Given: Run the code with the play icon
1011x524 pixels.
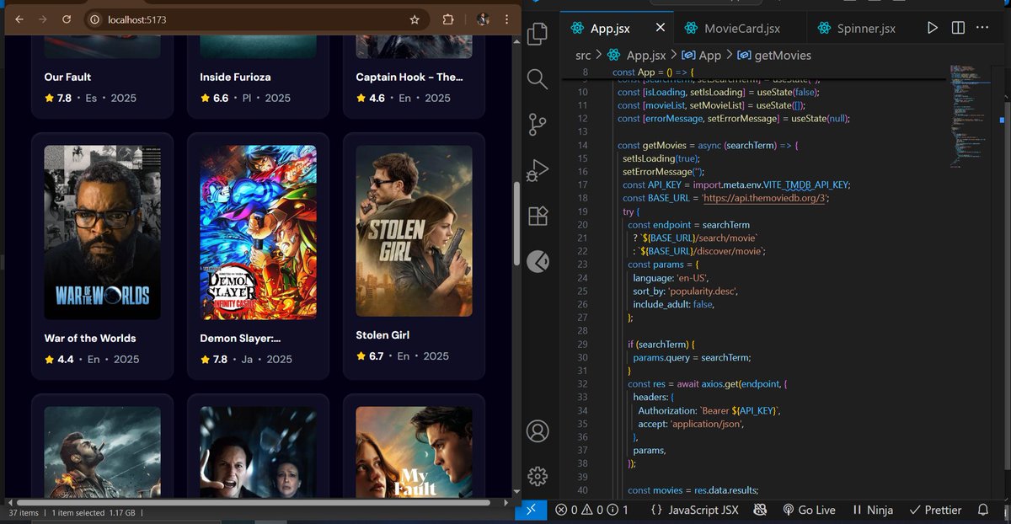Looking at the screenshot, I should tap(932, 28).
